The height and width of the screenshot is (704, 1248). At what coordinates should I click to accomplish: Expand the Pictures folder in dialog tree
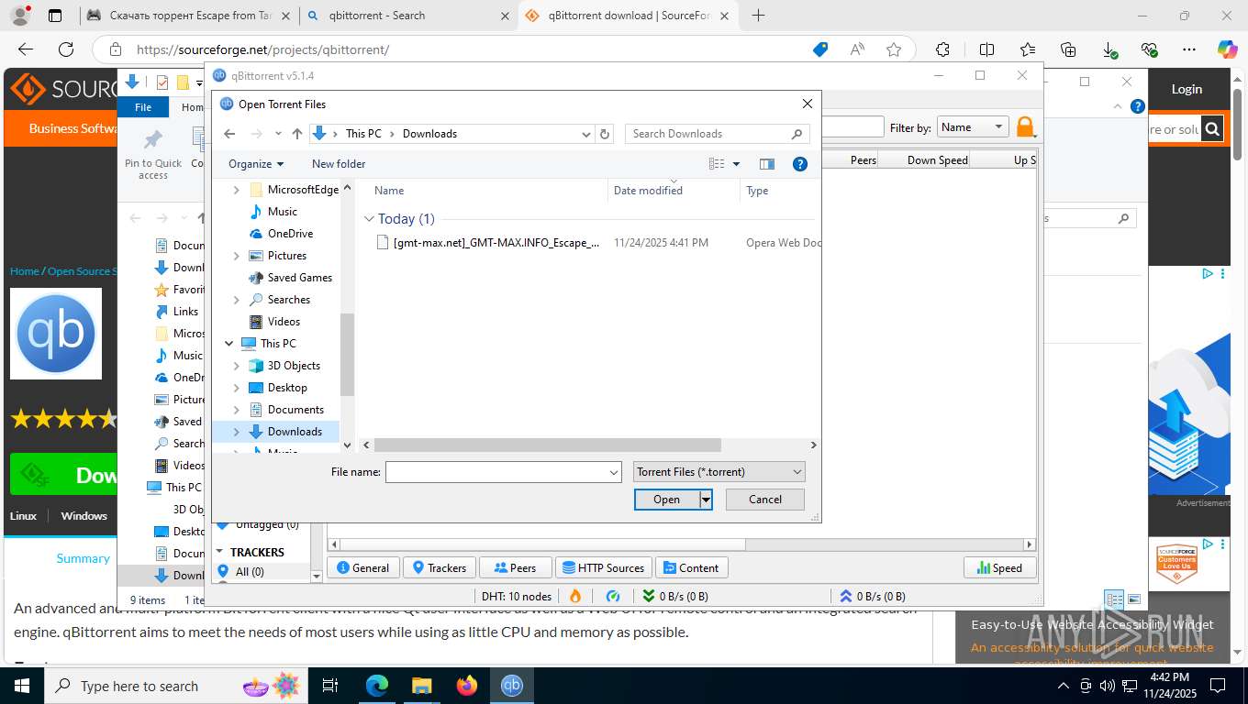pos(236,256)
